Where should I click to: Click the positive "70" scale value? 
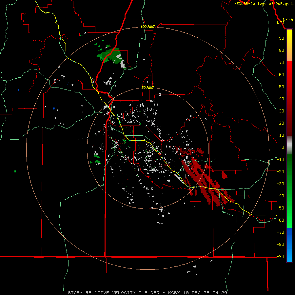[x=282, y=63]
